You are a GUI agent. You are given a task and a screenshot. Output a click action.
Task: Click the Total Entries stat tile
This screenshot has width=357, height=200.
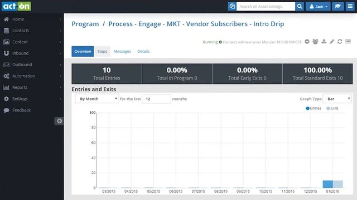pyautogui.click(x=107, y=74)
